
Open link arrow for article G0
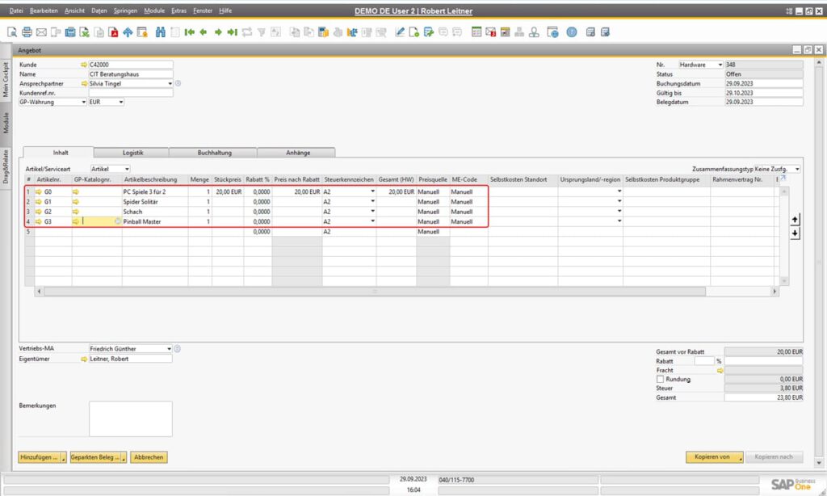[x=39, y=192]
